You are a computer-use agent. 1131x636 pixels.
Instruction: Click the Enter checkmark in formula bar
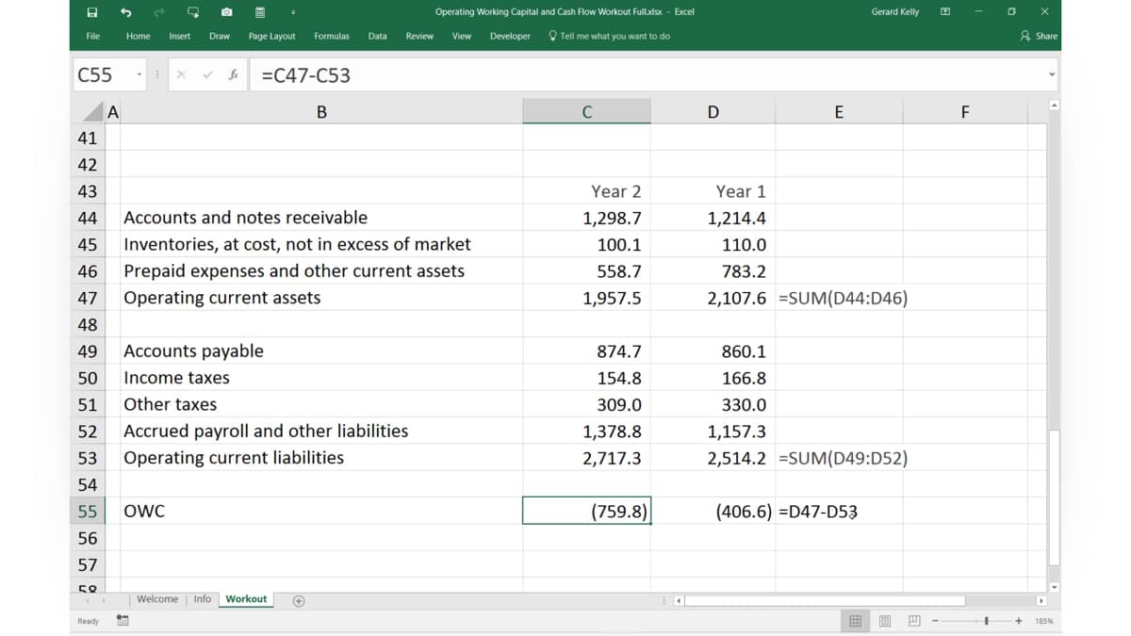206,75
